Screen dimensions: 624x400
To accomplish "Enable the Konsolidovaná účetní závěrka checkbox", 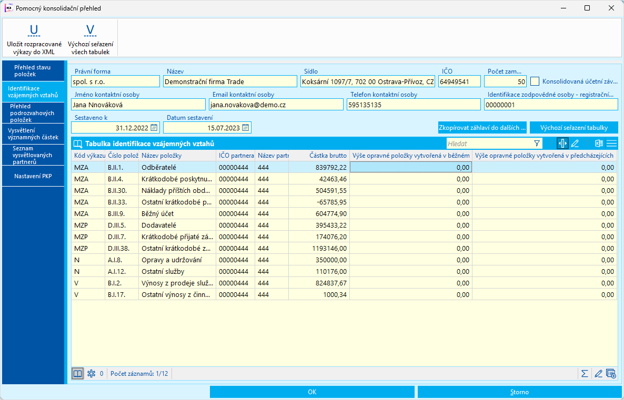I will [535, 81].
